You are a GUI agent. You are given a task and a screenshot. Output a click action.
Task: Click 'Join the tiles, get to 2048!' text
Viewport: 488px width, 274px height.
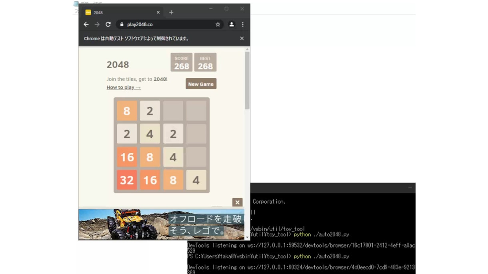click(x=137, y=79)
